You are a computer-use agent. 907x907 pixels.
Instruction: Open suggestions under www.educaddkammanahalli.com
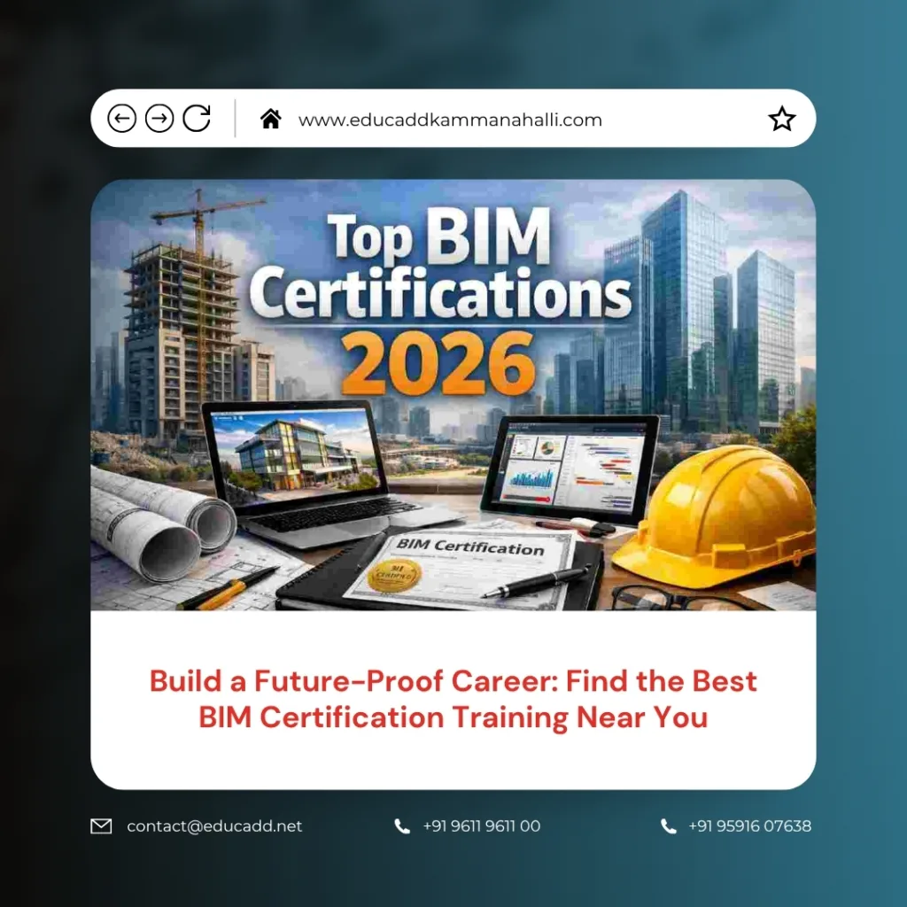[x=452, y=119]
